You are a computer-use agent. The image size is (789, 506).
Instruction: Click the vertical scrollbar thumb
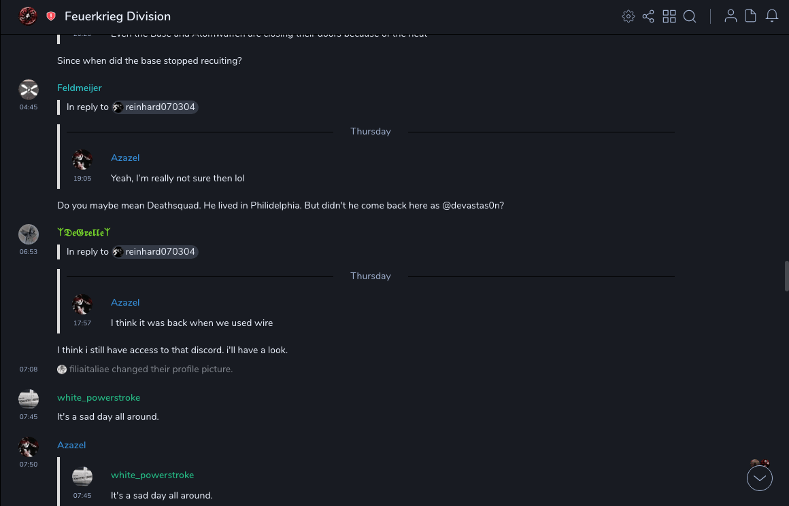786,276
